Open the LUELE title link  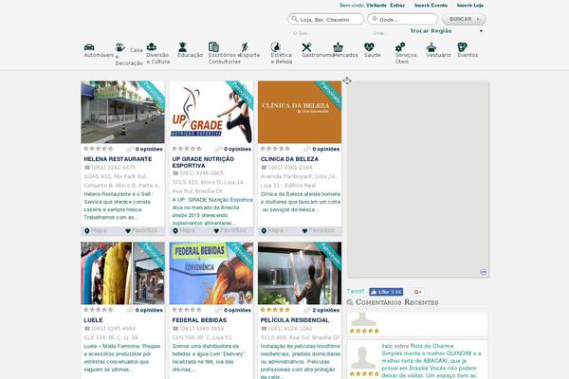pyautogui.click(x=93, y=320)
